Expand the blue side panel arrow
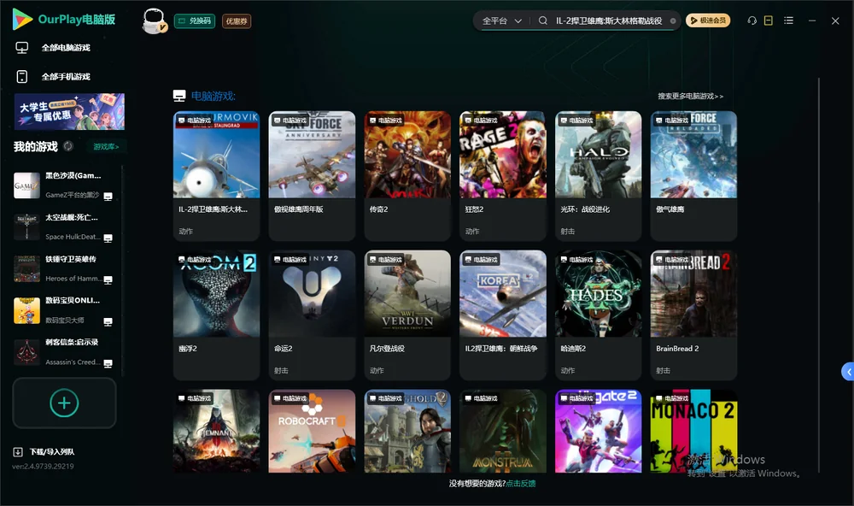The image size is (854, 506). (x=848, y=372)
